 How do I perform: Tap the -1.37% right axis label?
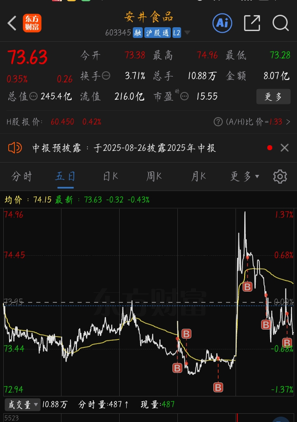pos(282,389)
